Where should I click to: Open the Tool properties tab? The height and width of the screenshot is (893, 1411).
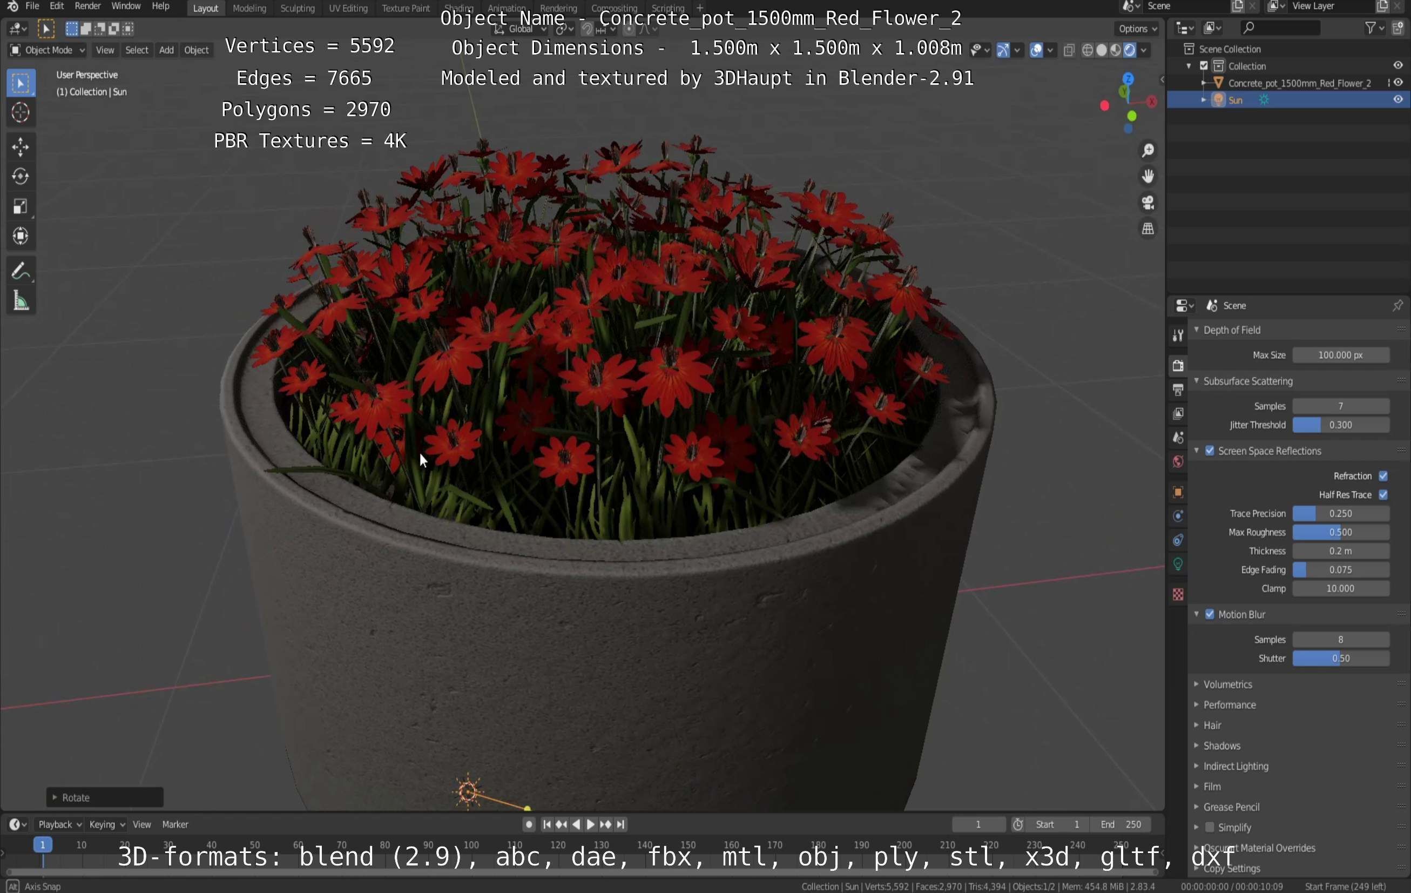click(x=1178, y=335)
